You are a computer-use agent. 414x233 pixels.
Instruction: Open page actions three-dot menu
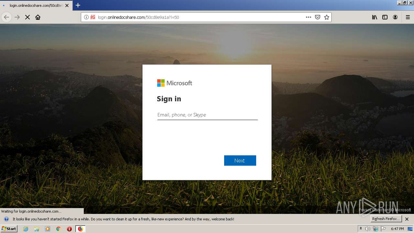(x=309, y=17)
